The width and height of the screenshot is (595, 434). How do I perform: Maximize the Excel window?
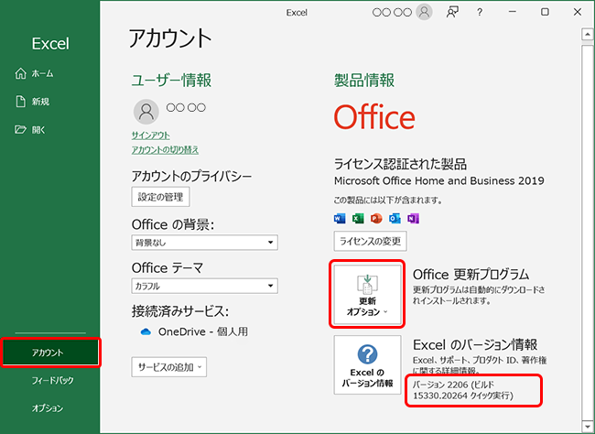545,12
